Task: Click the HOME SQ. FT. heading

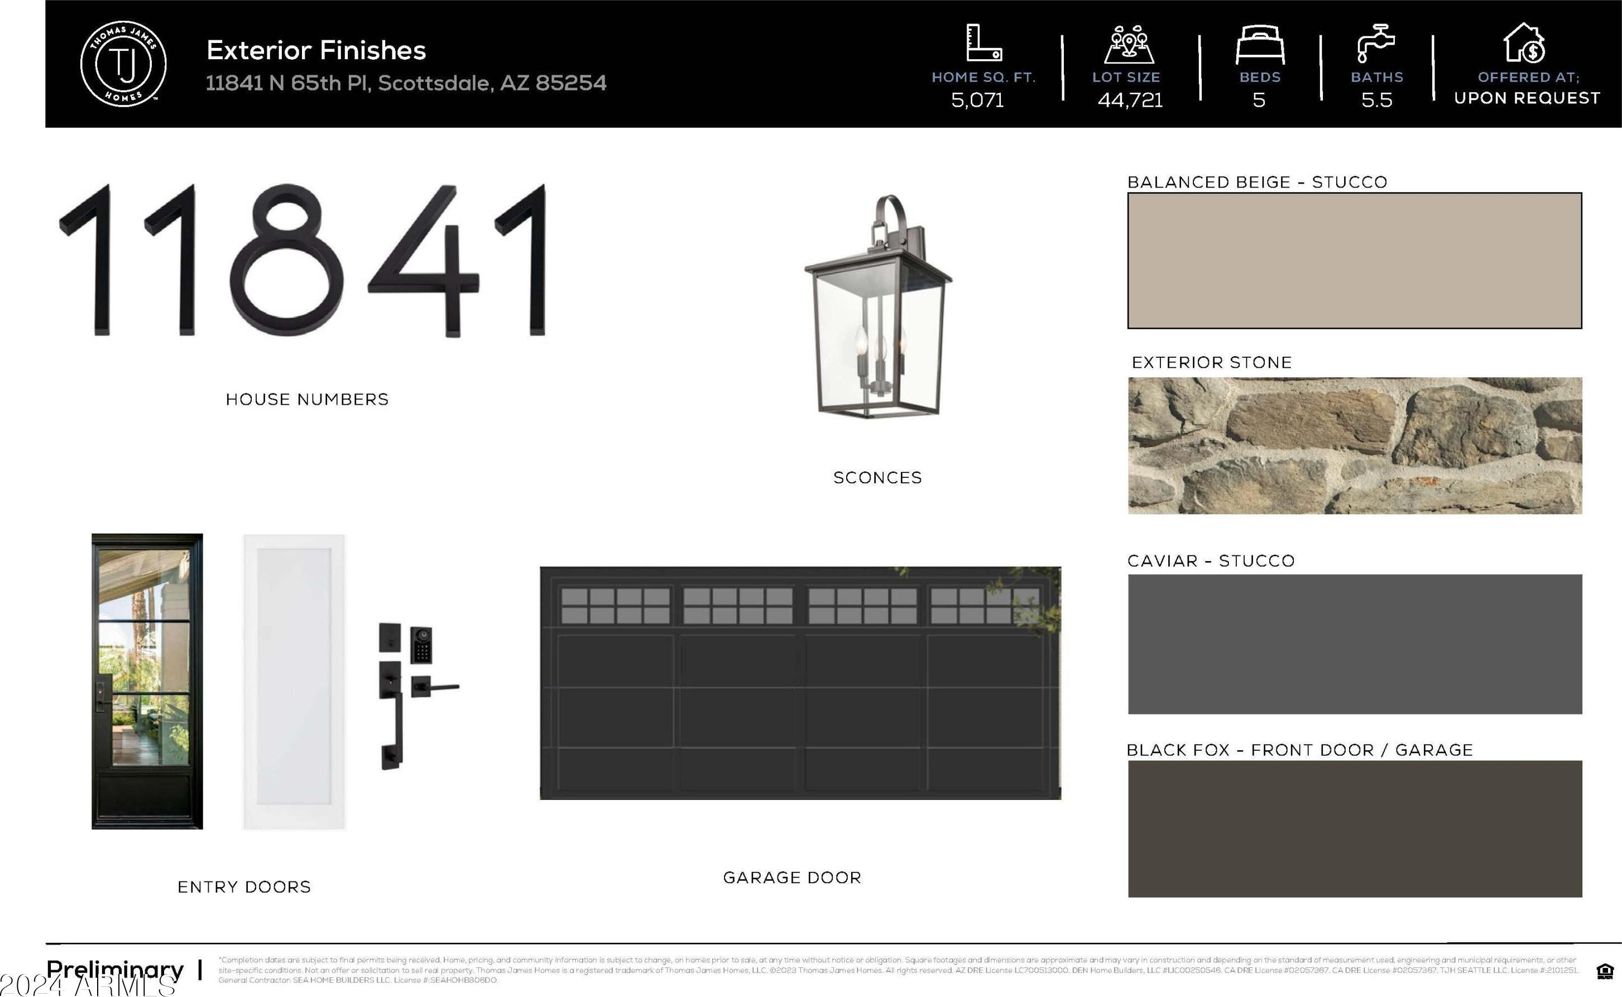Action: pos(984,77)
